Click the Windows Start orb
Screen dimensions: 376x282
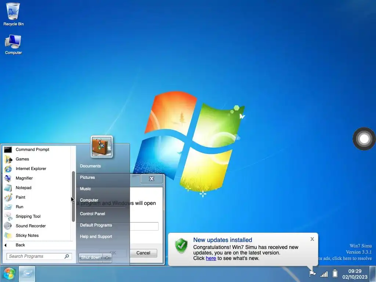tap(9, 274)
